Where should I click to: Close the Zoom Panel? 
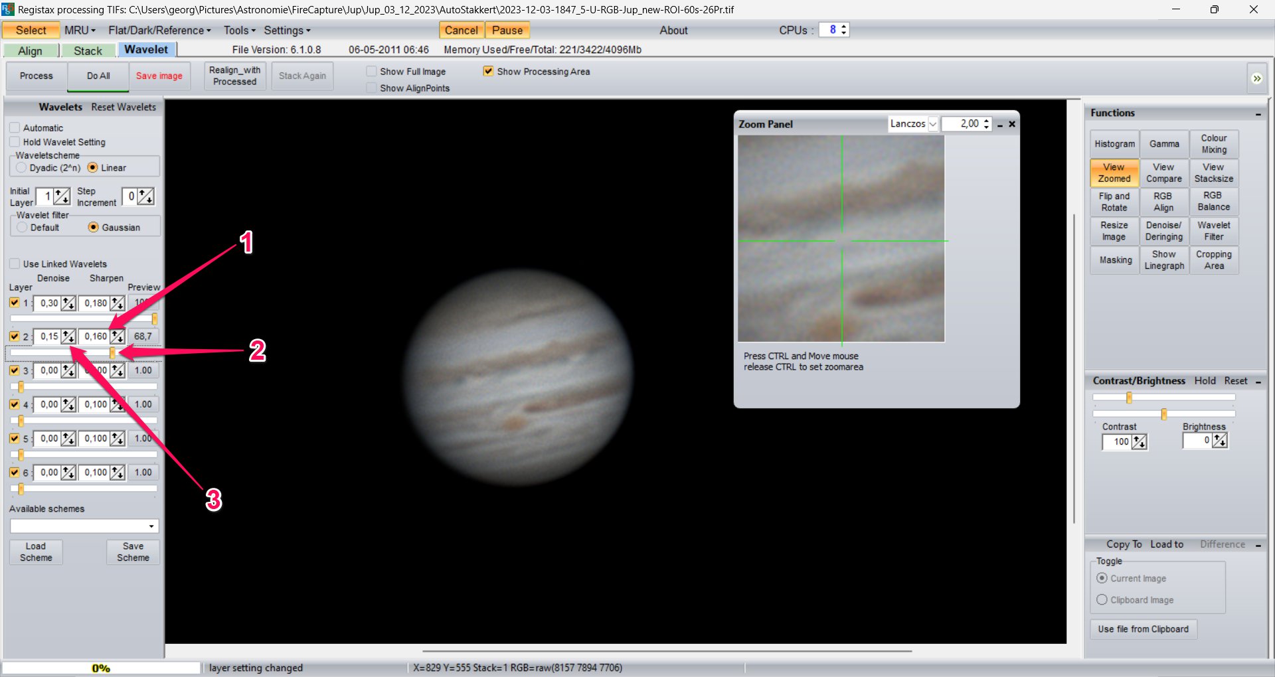(1012, 124)
